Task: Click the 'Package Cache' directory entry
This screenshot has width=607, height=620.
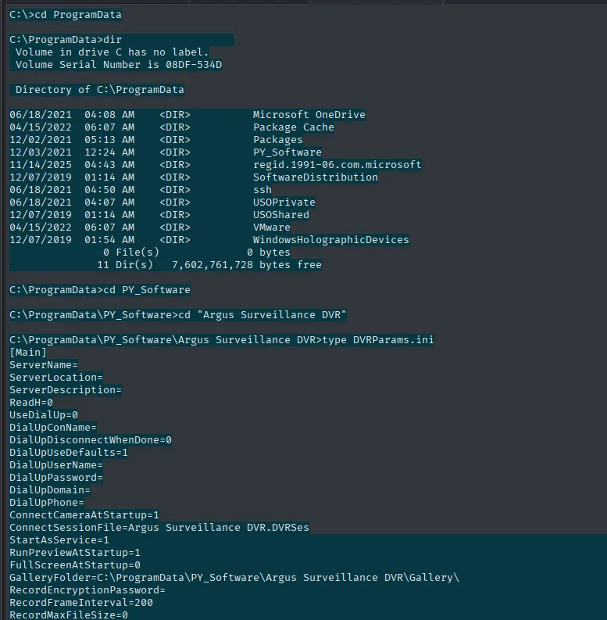Action: pyautogui.click(x=294, y=127)
